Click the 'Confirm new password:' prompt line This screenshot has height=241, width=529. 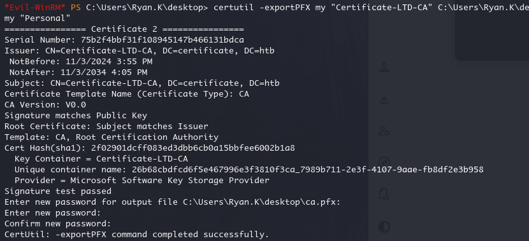58,223
